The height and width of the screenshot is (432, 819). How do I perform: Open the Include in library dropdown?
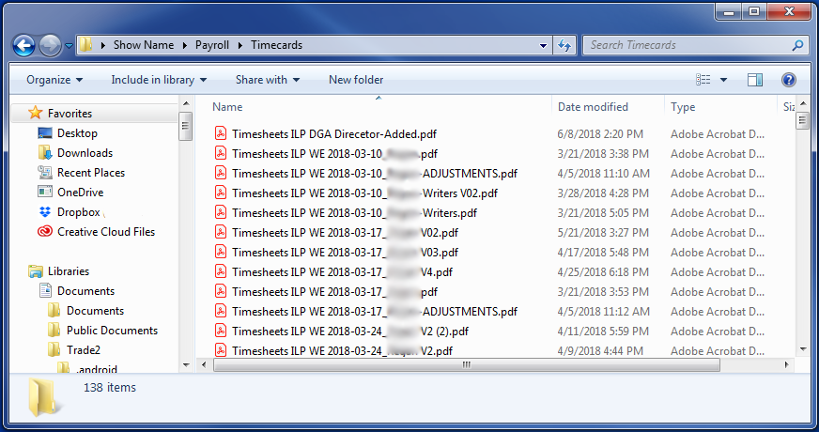159,80
